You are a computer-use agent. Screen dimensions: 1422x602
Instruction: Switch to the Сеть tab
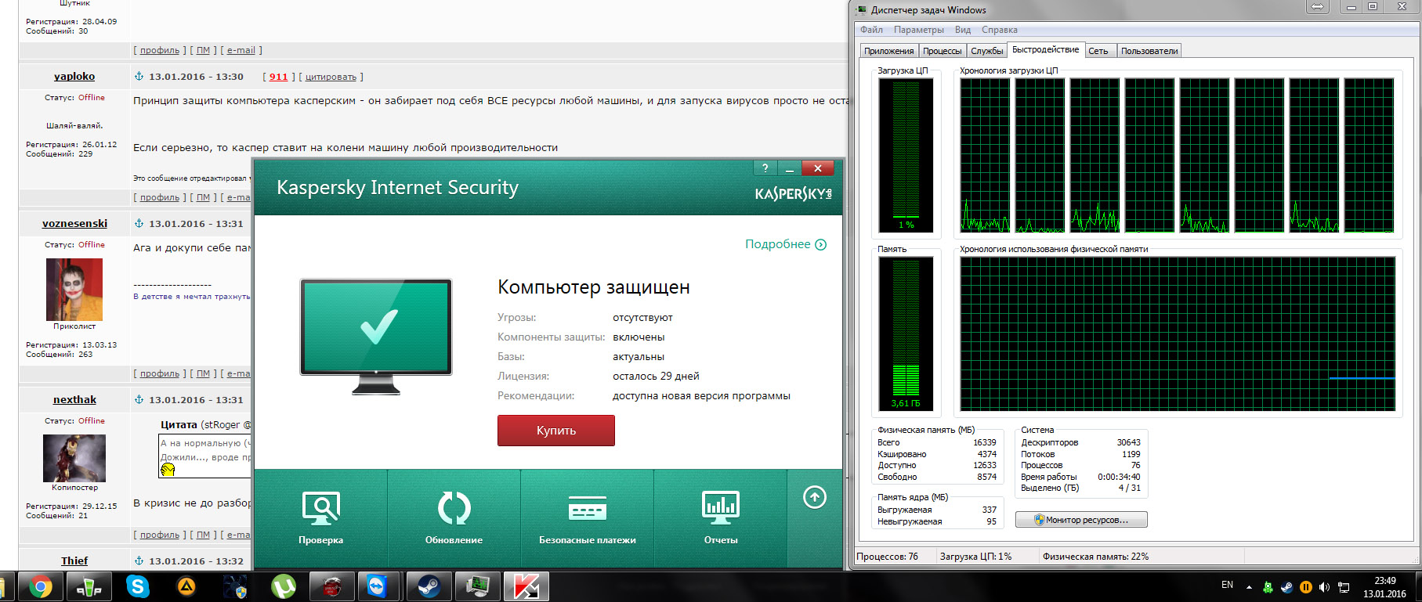pyautogui.click(x=1098, y=51)
